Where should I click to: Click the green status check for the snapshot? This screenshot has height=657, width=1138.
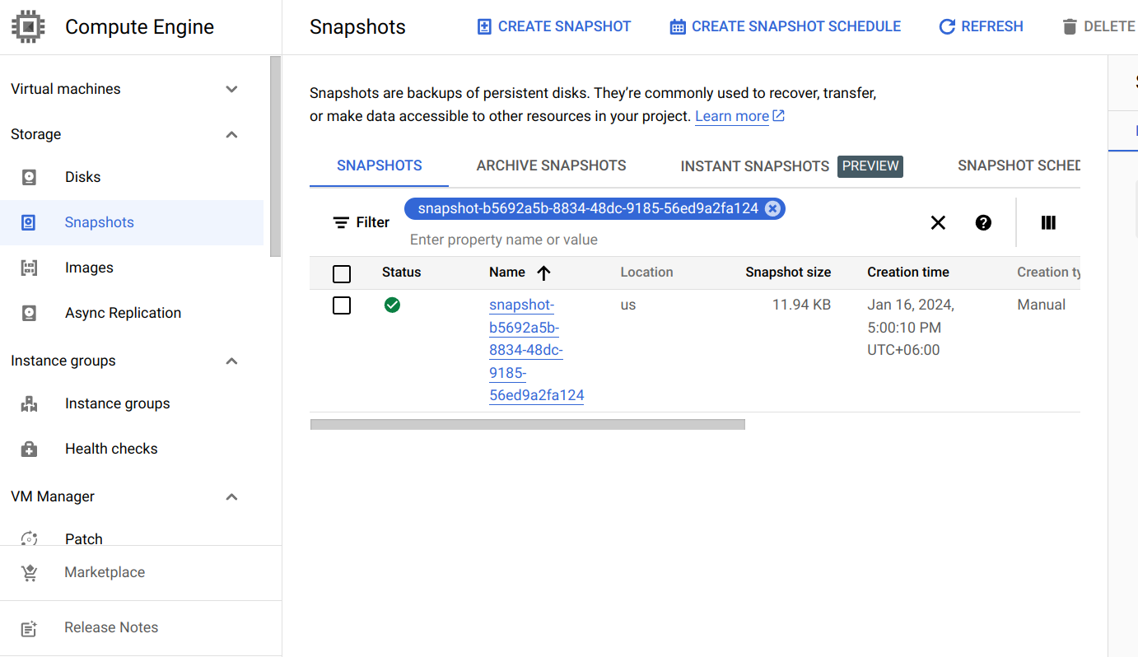pos(392,305)
